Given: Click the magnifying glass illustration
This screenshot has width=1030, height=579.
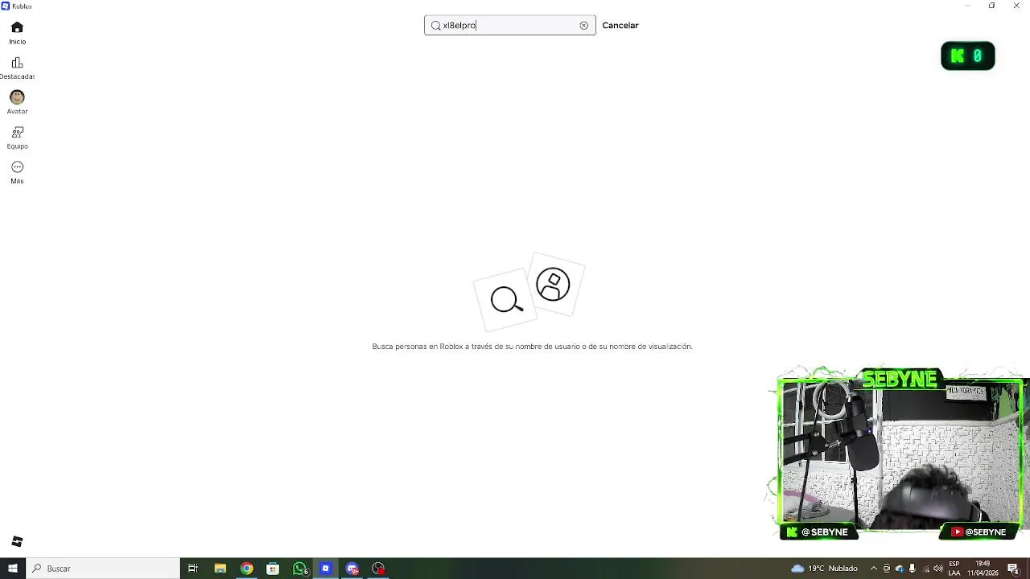Looking at the screenshot, I should [506, 300].
